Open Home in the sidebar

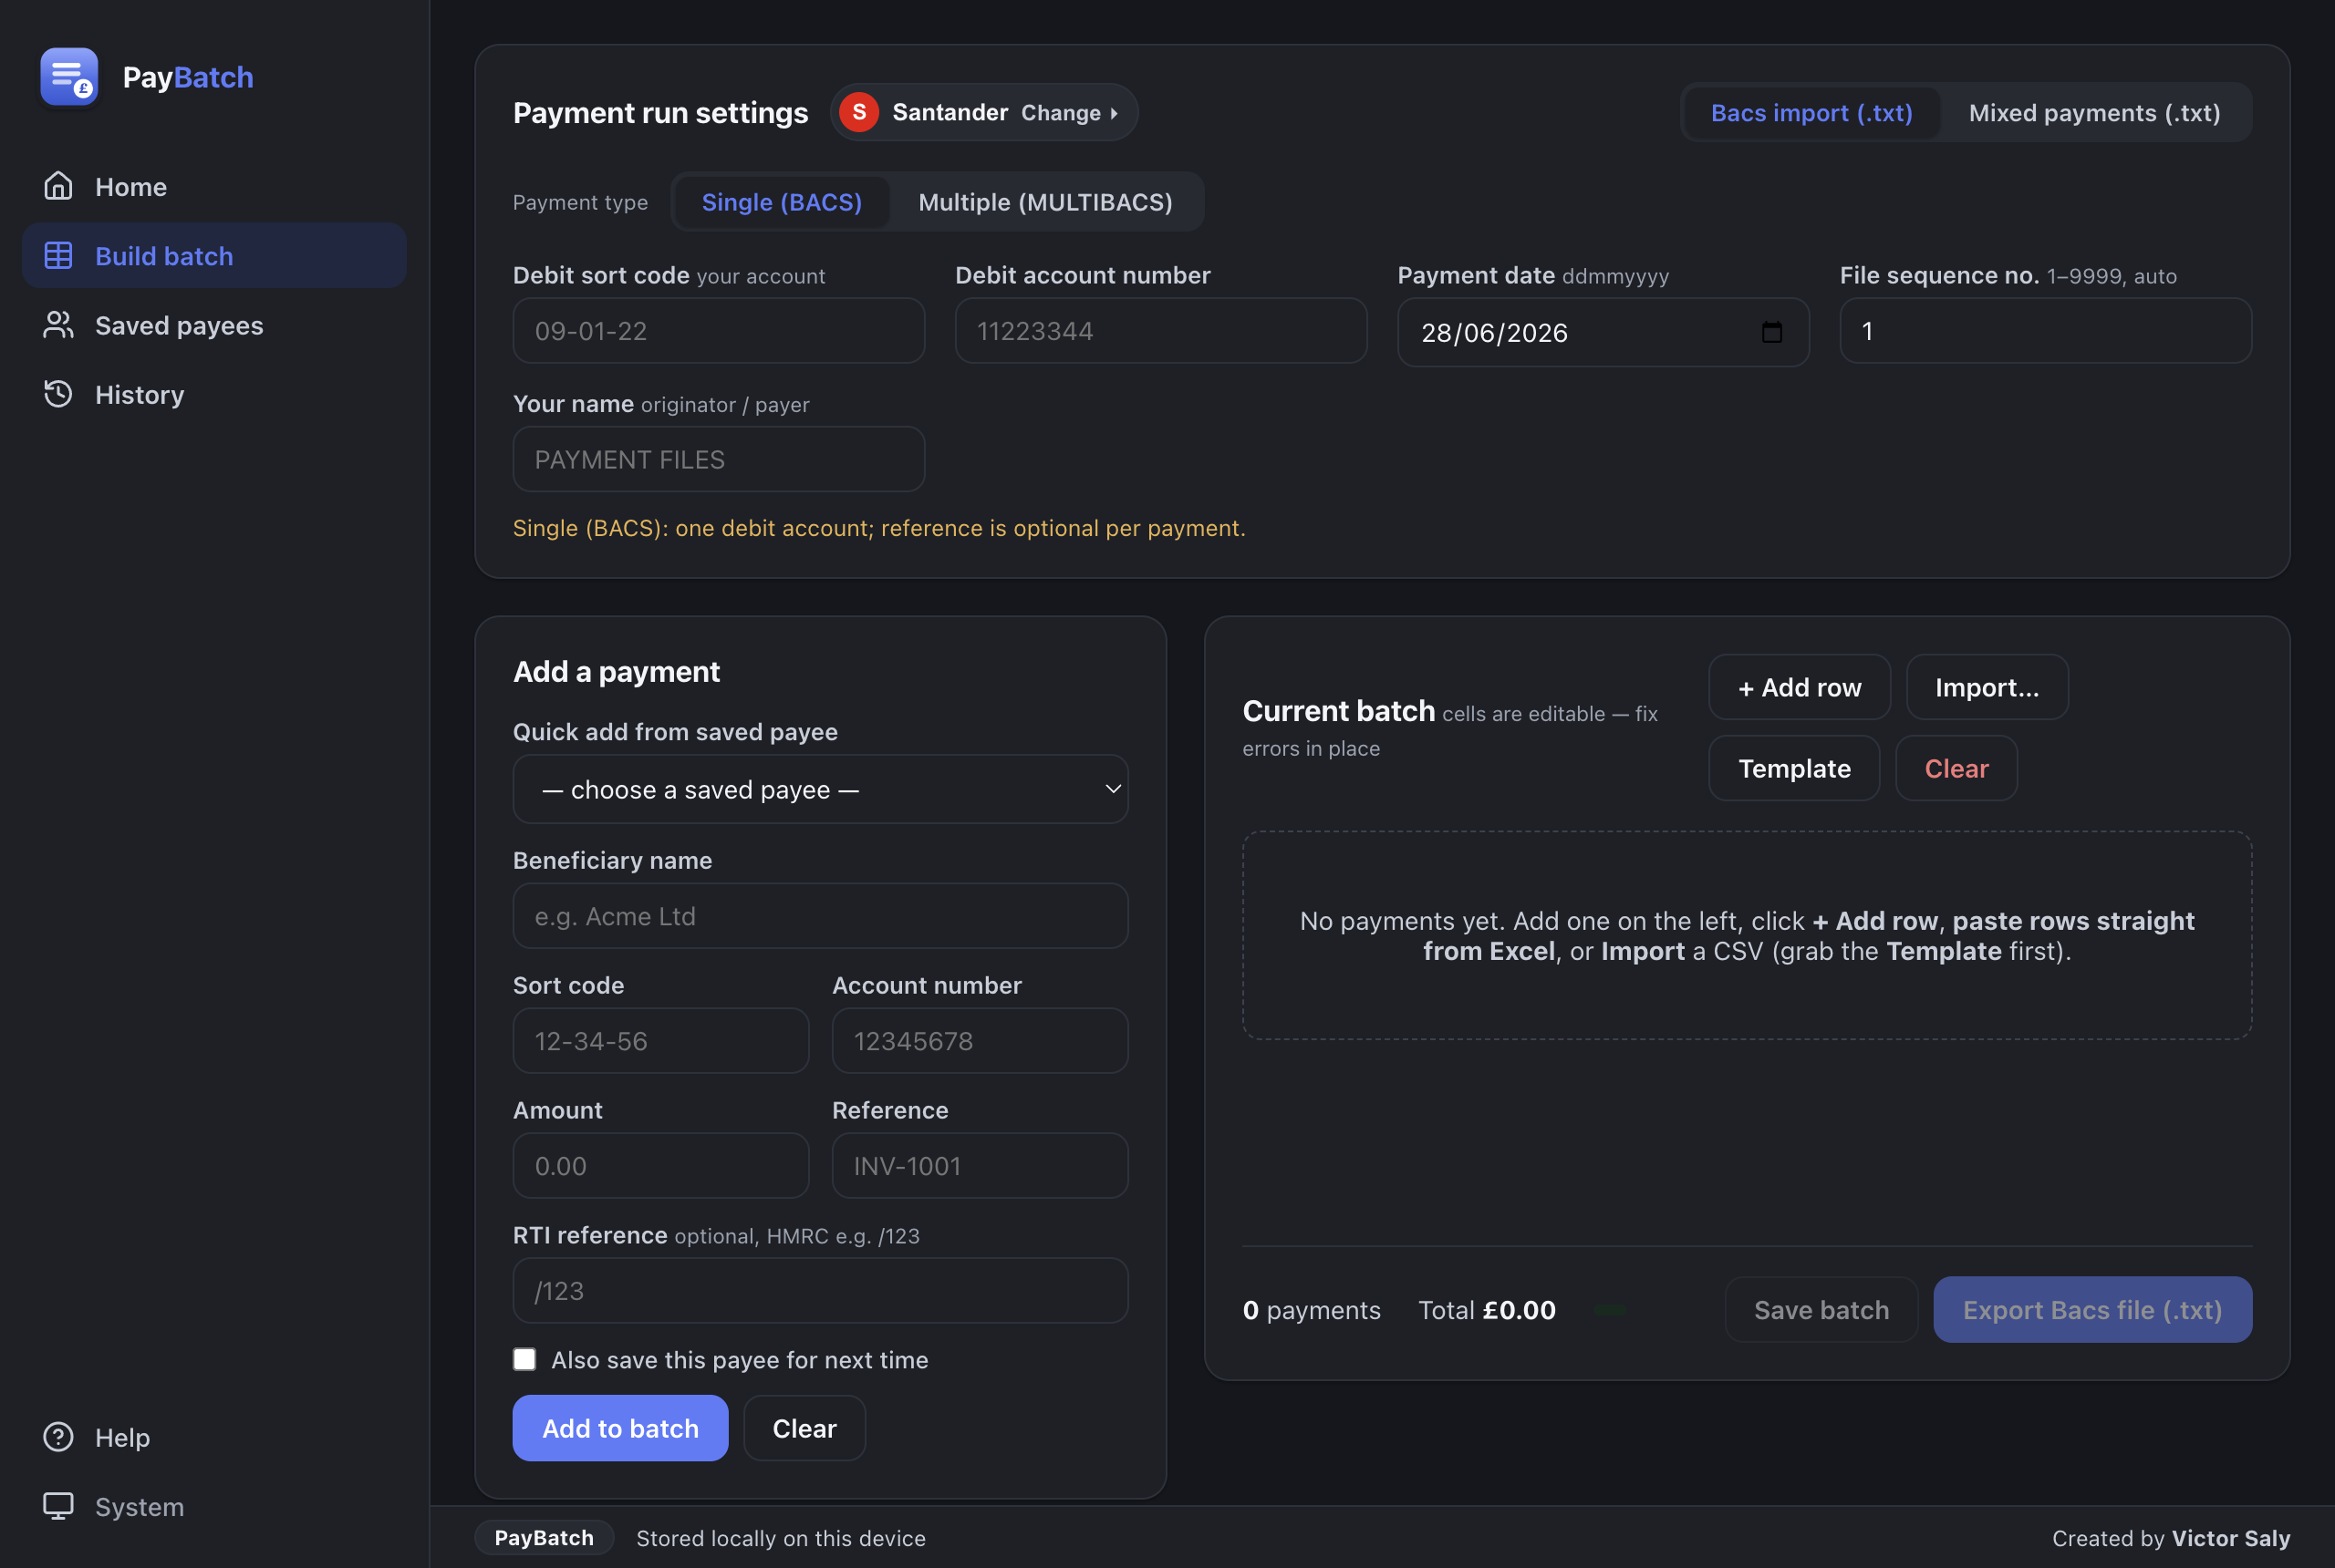214,186
